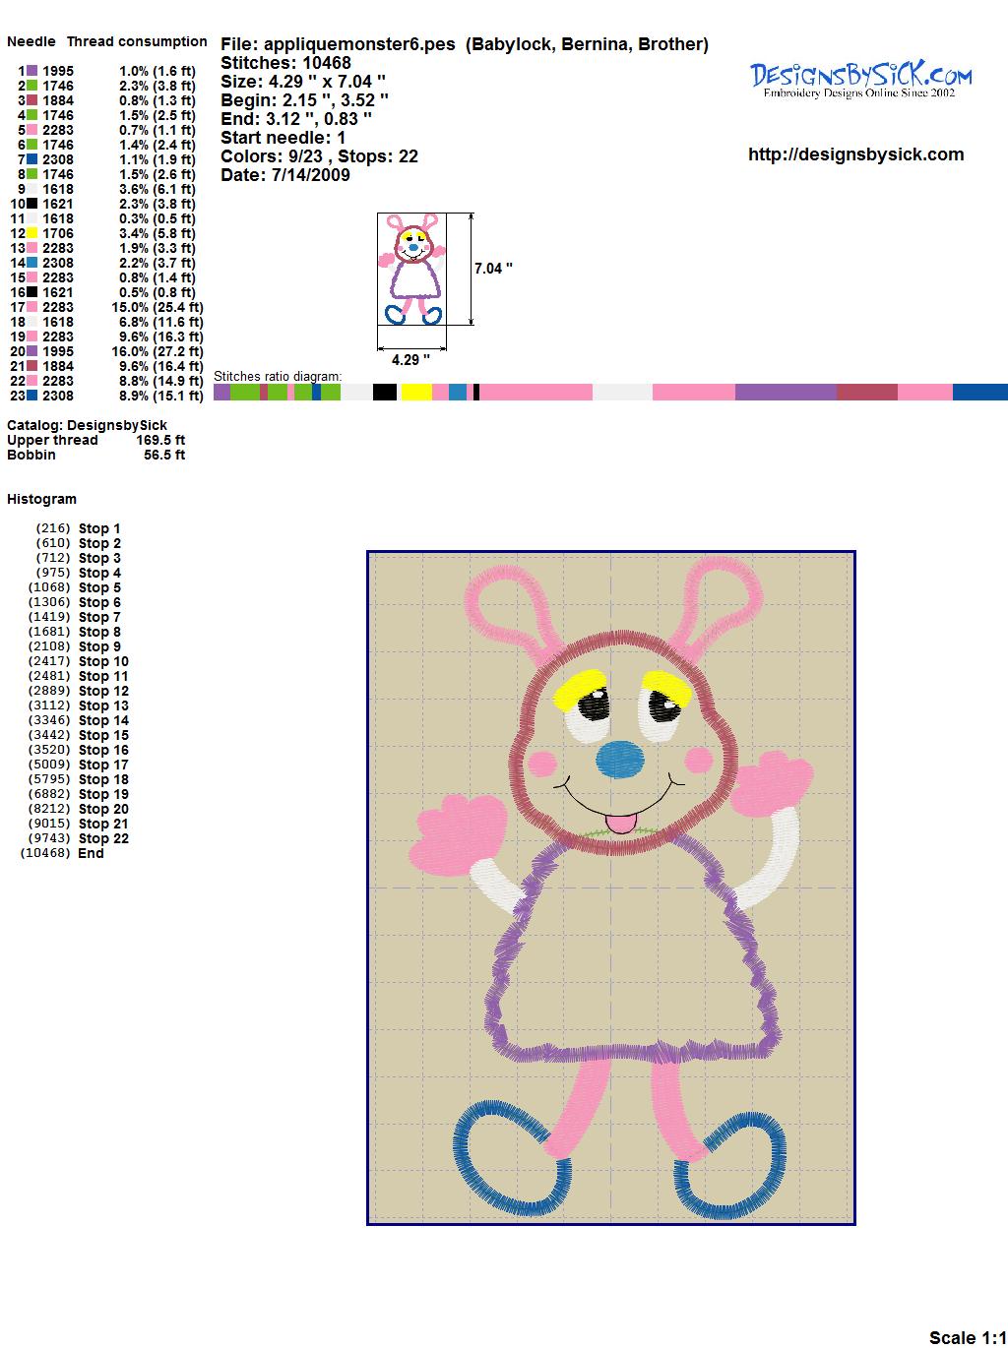Click the Catalog: DesignsbySick label

[x=87, y=425]
